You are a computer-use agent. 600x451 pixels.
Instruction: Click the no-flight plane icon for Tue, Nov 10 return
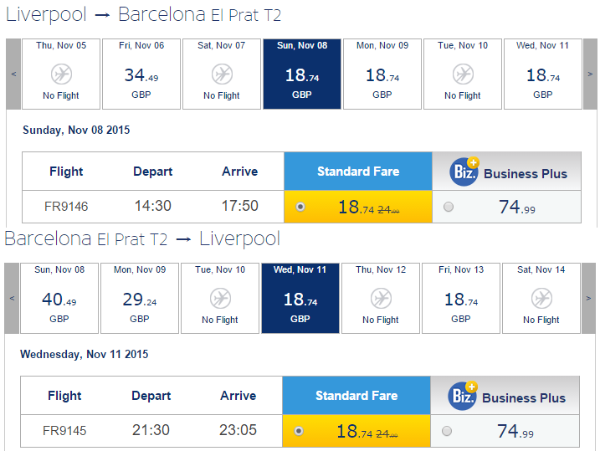click(220, 299)
